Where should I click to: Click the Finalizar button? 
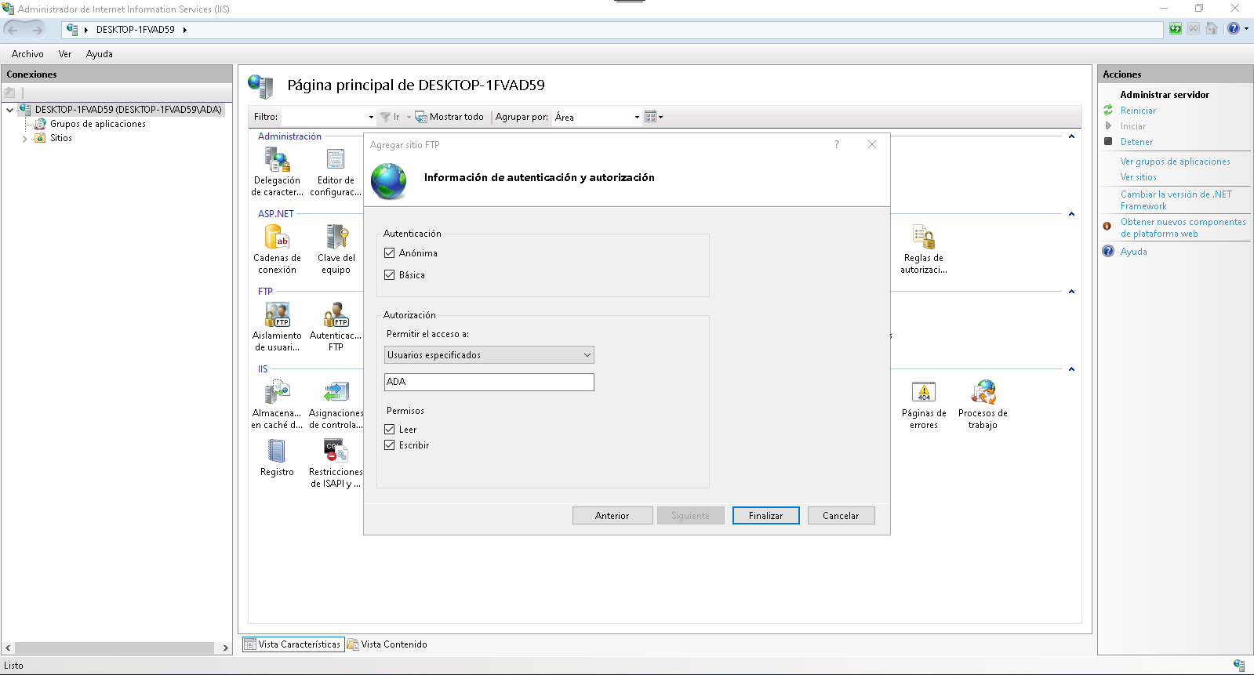coord(765,516)
